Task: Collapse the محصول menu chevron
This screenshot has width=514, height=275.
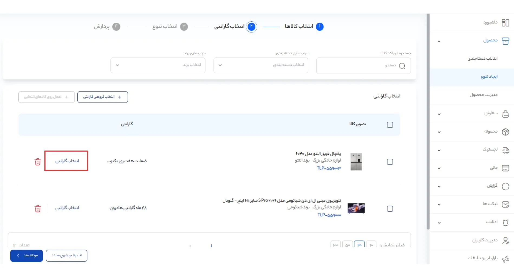Action: point(439,41)
